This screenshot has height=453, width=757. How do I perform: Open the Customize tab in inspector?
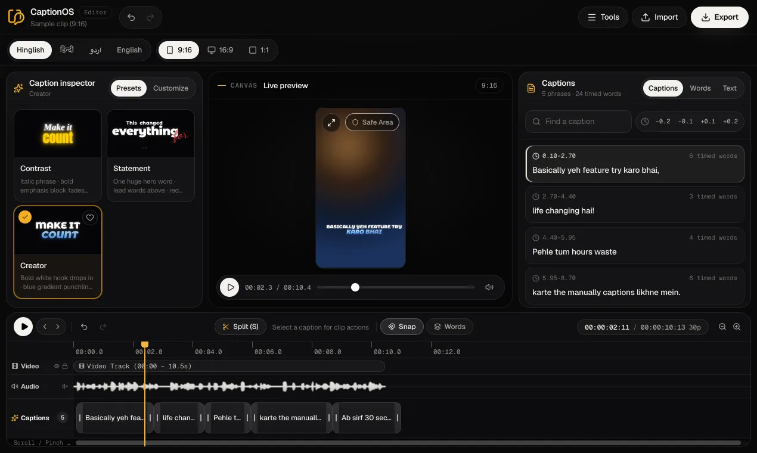(x=170, y=88)
